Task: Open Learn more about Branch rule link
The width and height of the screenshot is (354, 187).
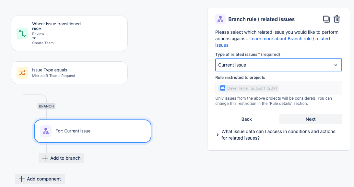Action: point(289,39)
